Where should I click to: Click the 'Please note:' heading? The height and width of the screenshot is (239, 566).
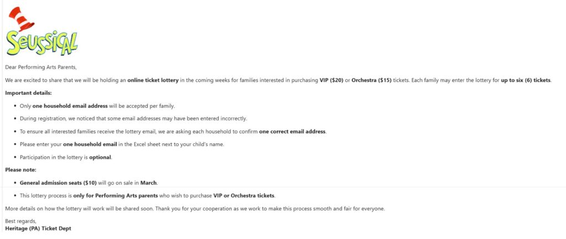[21, 170]
